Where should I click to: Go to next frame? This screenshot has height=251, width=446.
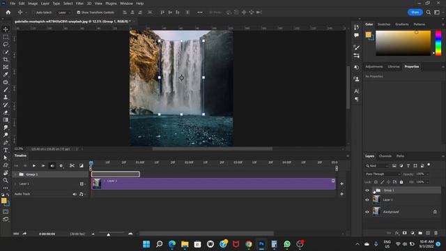click(43, 166)
